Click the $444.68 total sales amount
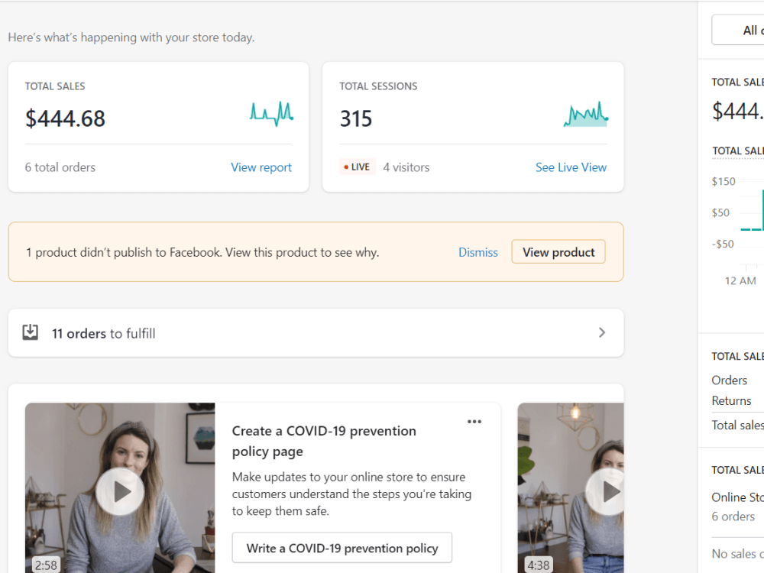This screenshot has height=573, width=764. 65,118
